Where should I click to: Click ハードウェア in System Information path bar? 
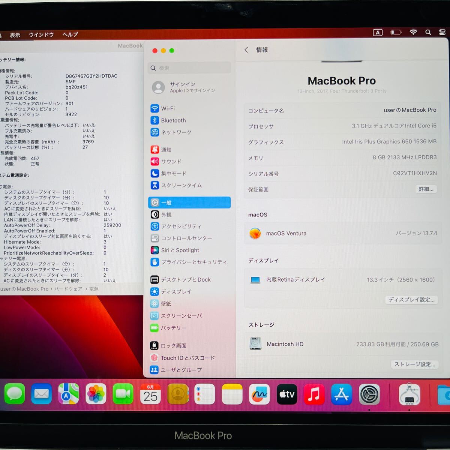click(x=68, y=289)
